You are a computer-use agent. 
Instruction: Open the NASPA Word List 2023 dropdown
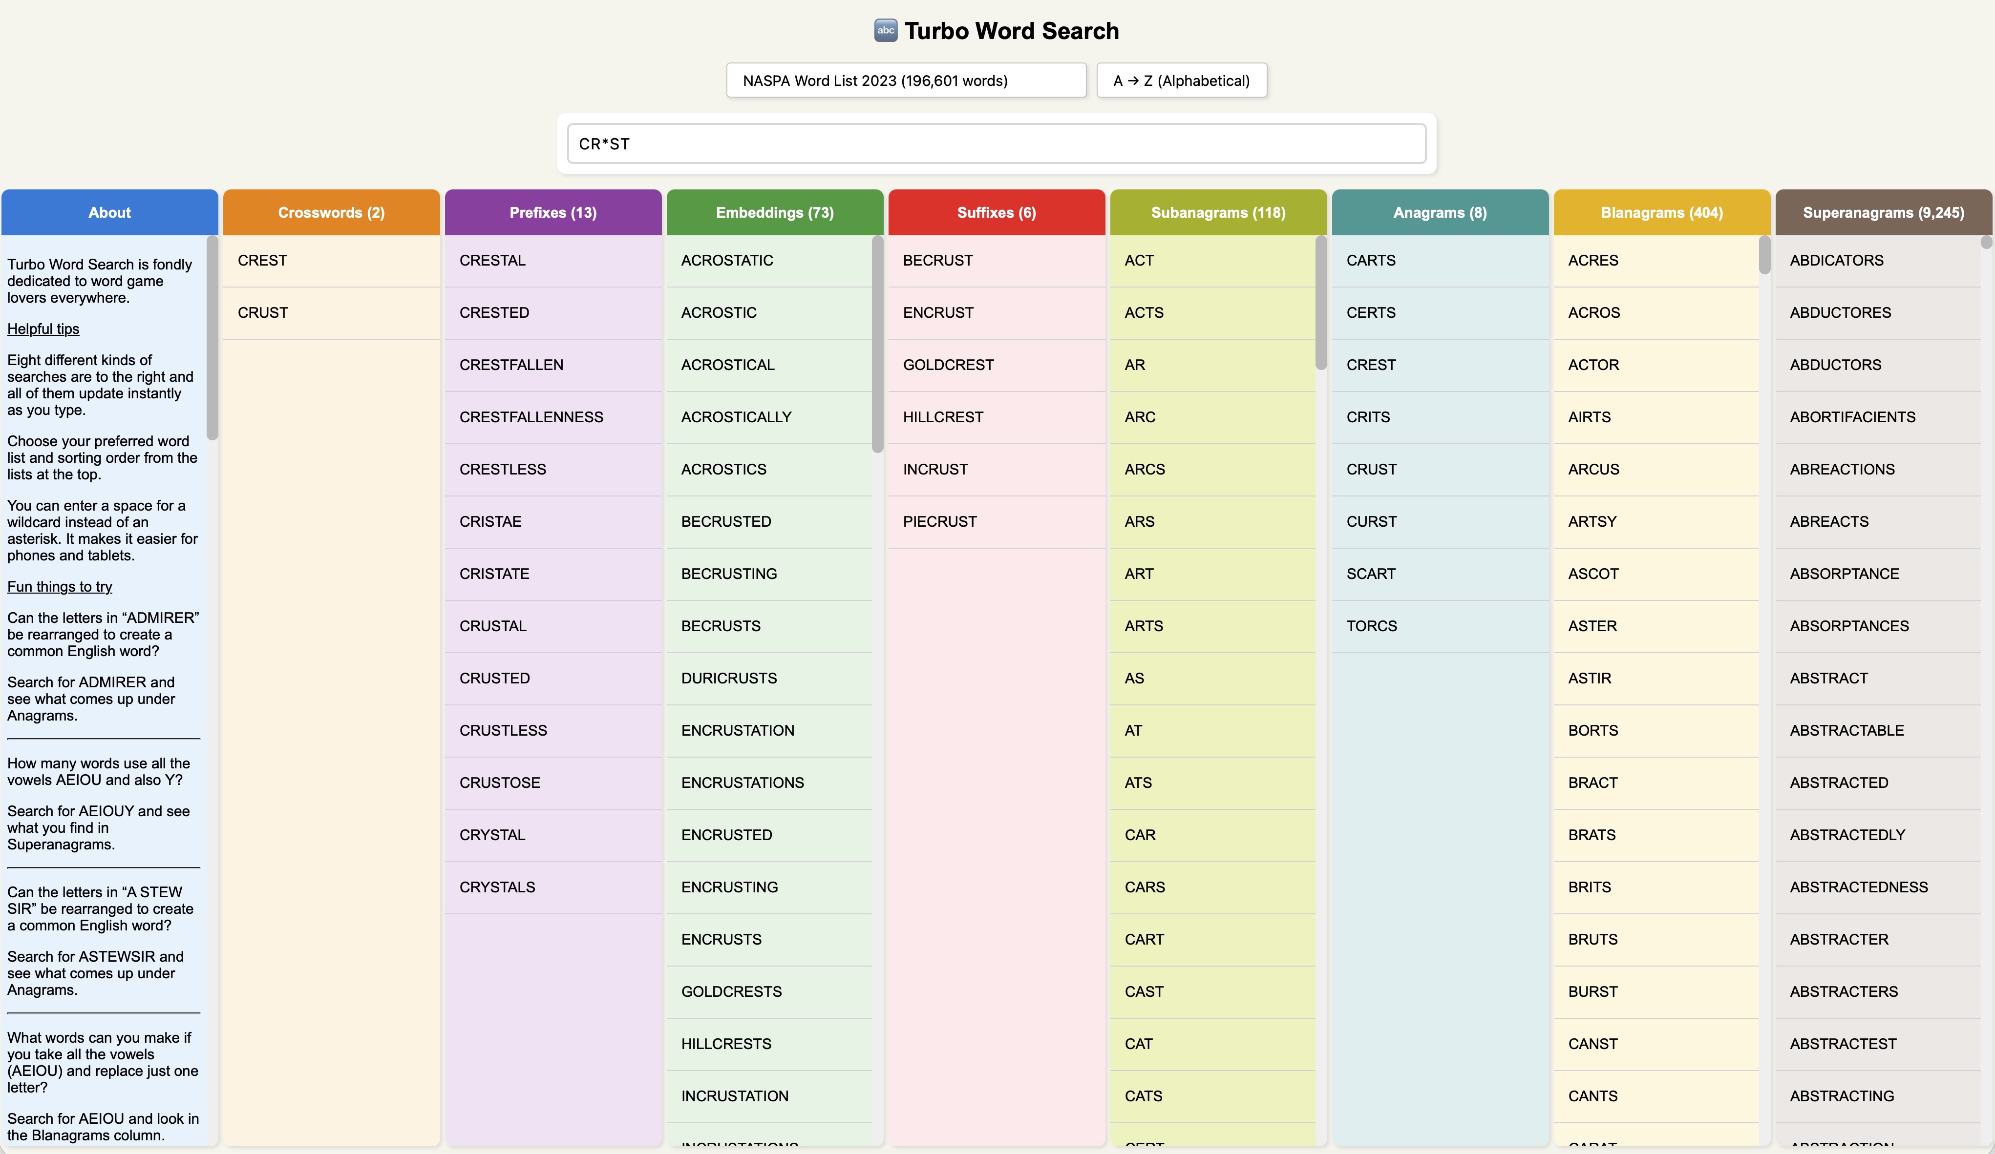906,81
